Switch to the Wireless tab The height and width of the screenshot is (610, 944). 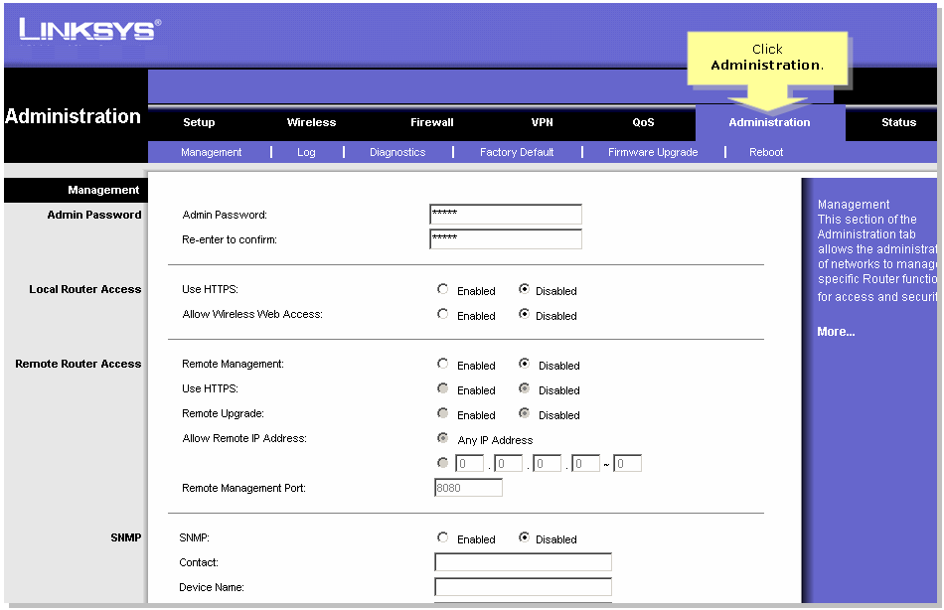(x=311, y=122)
